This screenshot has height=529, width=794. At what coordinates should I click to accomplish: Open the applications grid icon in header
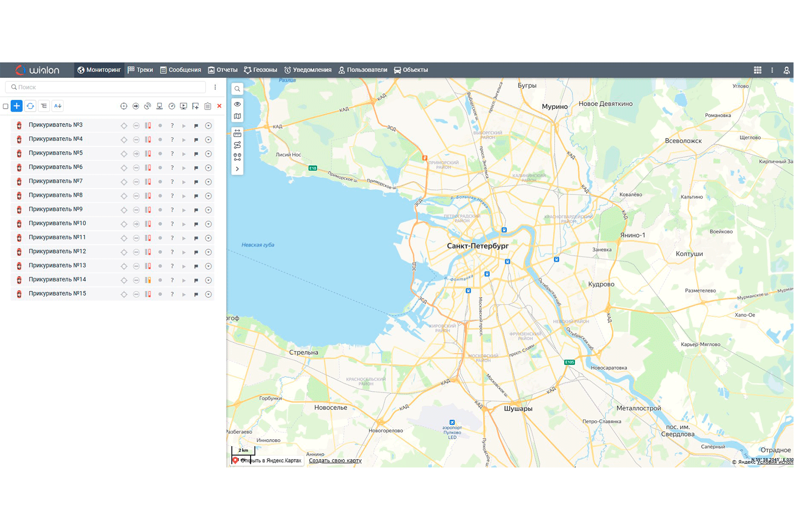[757, 70]
